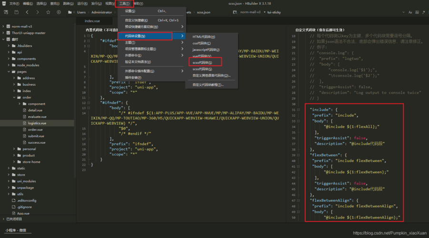
Task: Fold the "include" block at line 31
Action: tap(298, 109)
